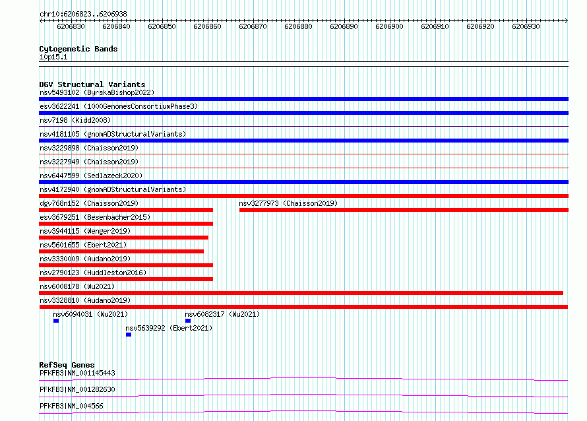Click nsv2790123 (Huddleston2016) label
The height and width of the screenshot is (421, 587).
click(x=93, y=273)
